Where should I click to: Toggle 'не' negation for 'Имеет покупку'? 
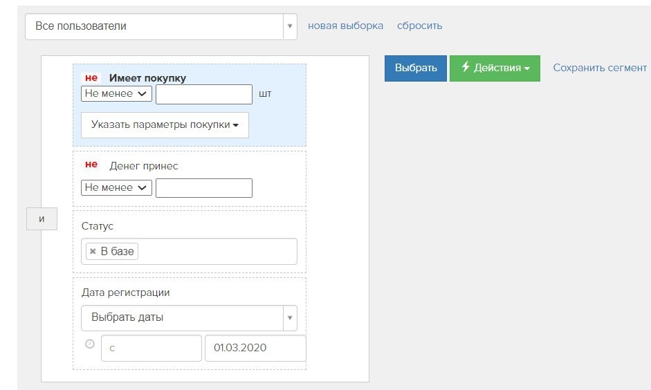(x=91, y=77)
